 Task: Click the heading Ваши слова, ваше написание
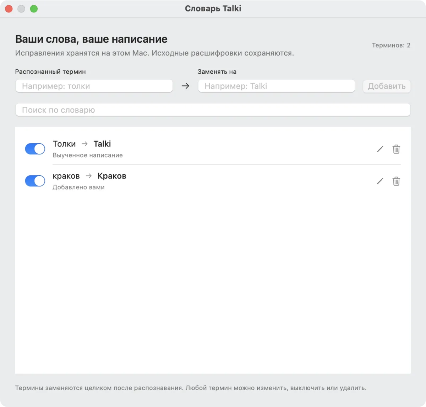click(x=91, y=39)
